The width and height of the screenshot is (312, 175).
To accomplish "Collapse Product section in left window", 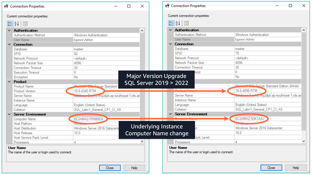I will [x=9, y=82].
